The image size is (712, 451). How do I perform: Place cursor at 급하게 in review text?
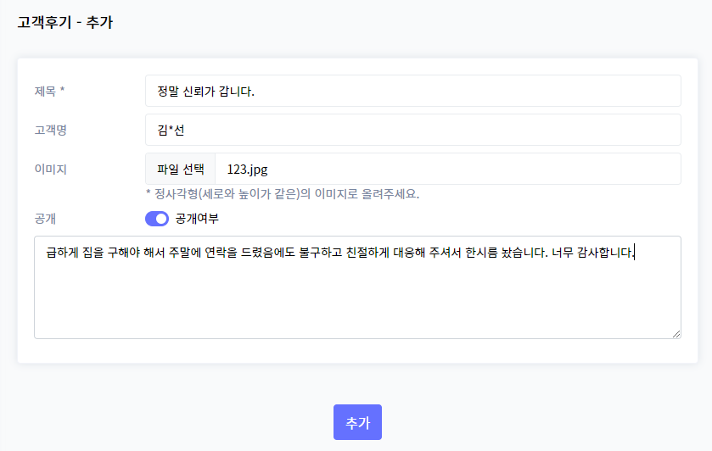(63, 253)
